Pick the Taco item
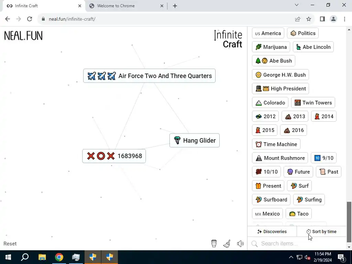The width and height of the screenshot is (352, 264). 299,214
